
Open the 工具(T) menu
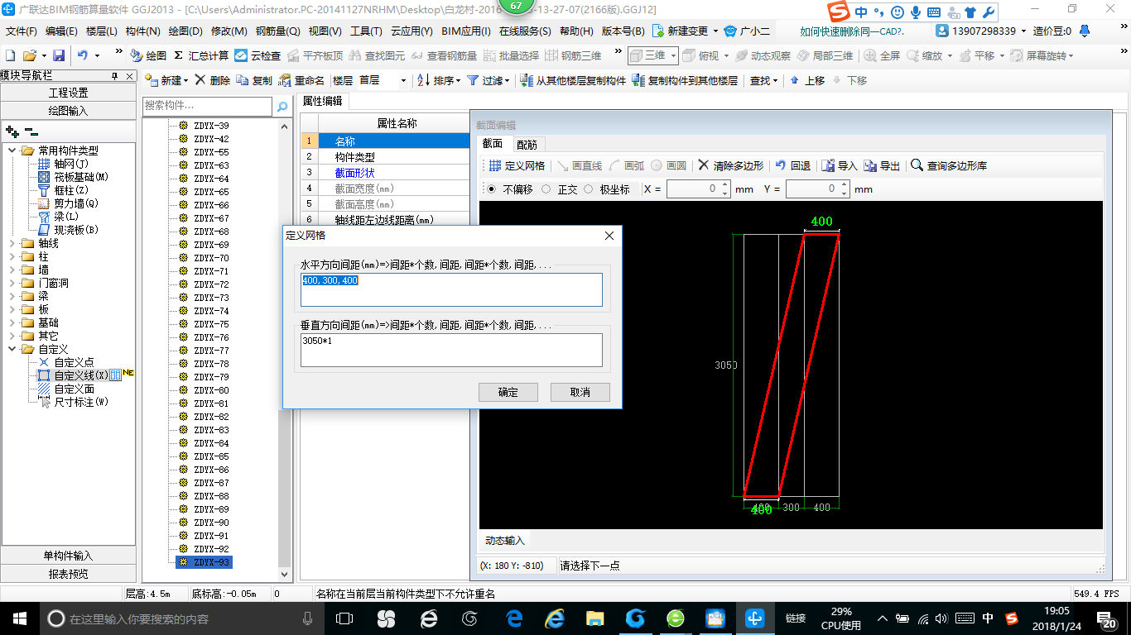[x=366, y=31]
